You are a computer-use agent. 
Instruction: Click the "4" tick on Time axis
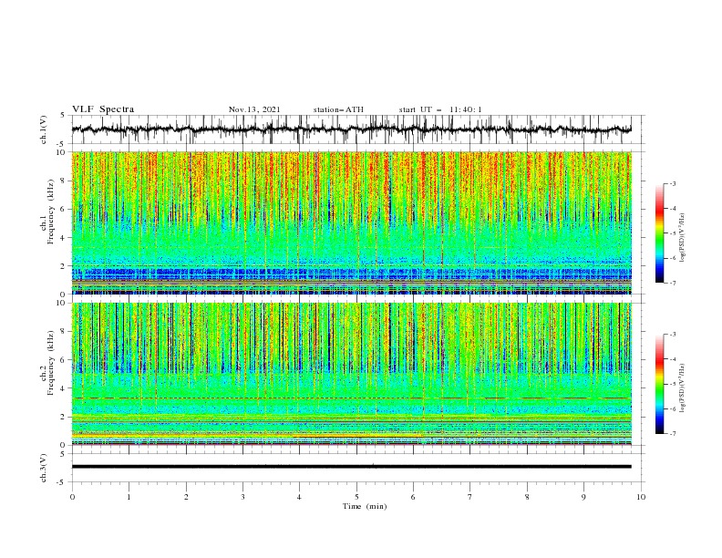[299, 497]
